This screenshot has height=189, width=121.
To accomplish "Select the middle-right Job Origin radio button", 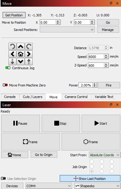I will pos(112,166).
